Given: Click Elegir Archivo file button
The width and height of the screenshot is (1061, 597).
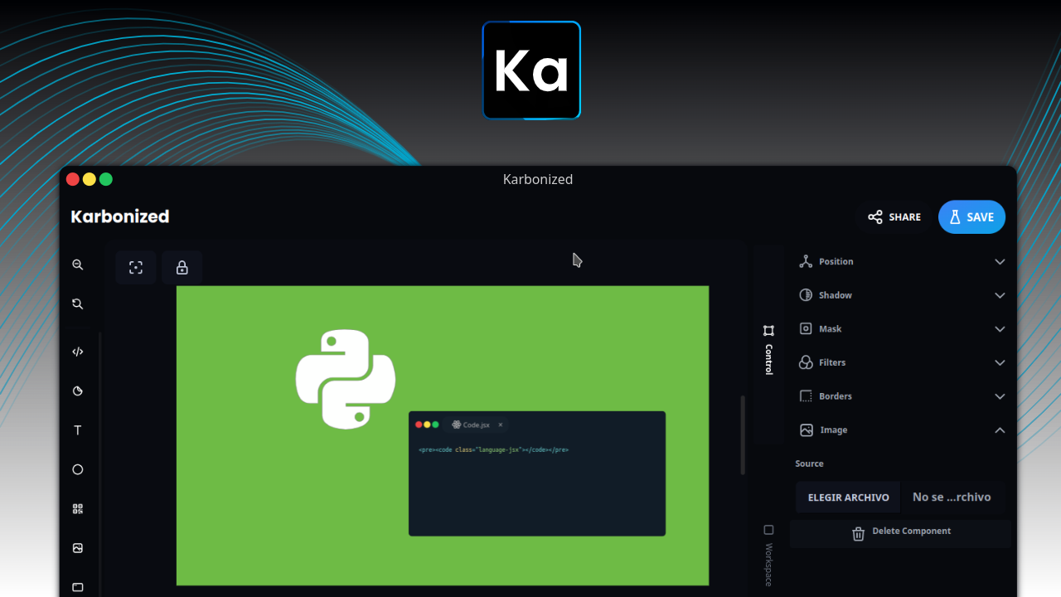Looking at the screenshot, I should (848, 498).
